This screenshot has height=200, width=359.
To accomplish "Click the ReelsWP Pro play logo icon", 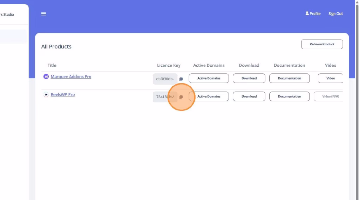I will [x=46, y=95].
